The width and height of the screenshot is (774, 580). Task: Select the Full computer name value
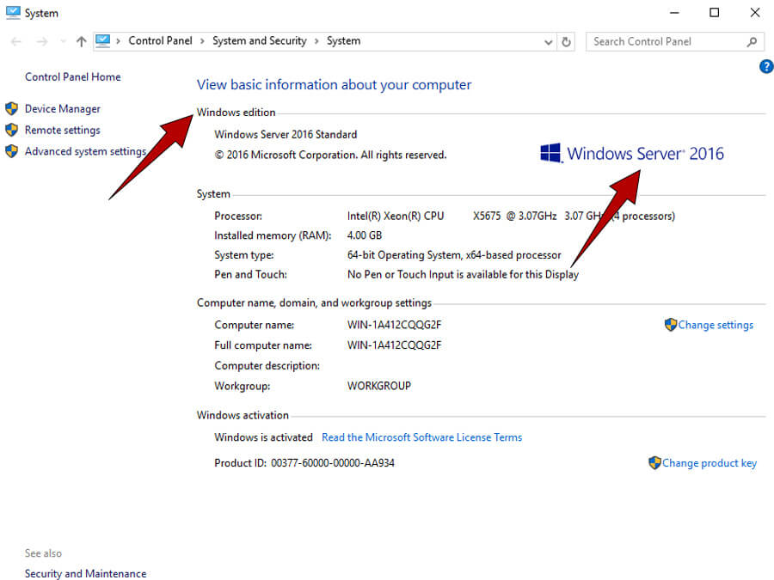[x=394, y=345]
